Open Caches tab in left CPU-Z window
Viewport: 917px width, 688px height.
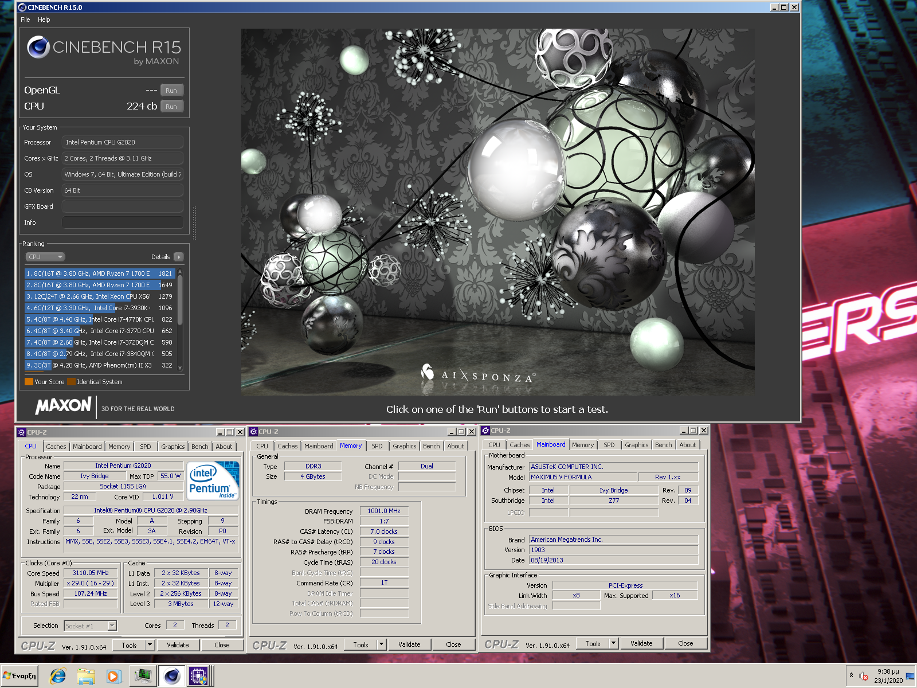56,447
